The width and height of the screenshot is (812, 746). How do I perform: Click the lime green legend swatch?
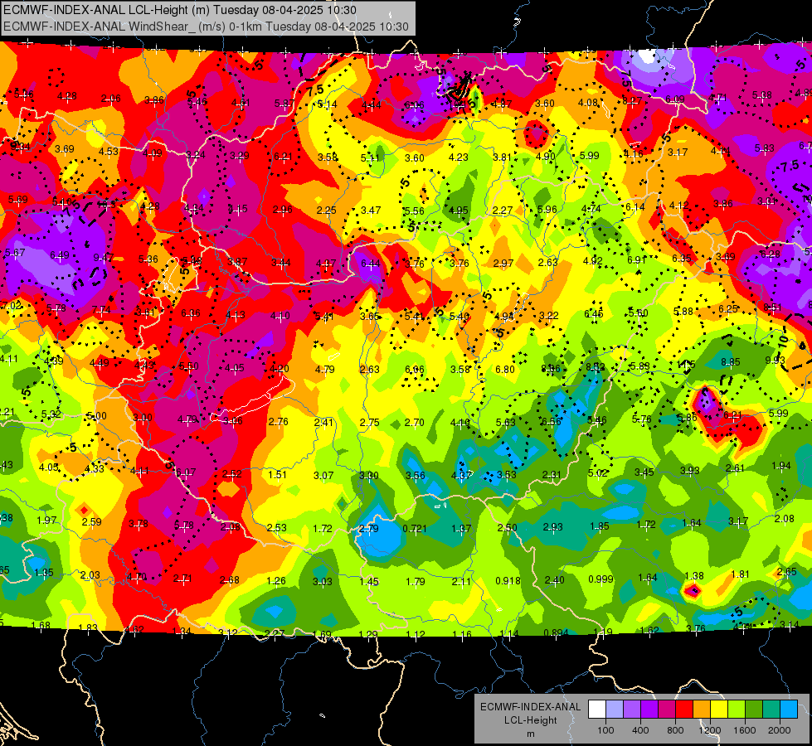(737, 710)
